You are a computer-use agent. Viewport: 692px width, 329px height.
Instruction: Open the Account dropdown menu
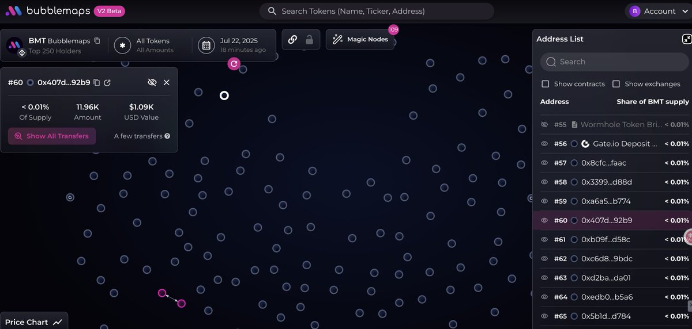click(x=657, y=11)
